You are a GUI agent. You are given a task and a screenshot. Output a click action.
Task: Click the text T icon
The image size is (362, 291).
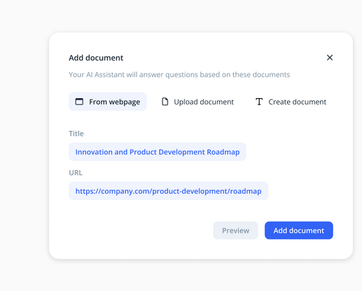pyautogui.click(x=259, y=102)
